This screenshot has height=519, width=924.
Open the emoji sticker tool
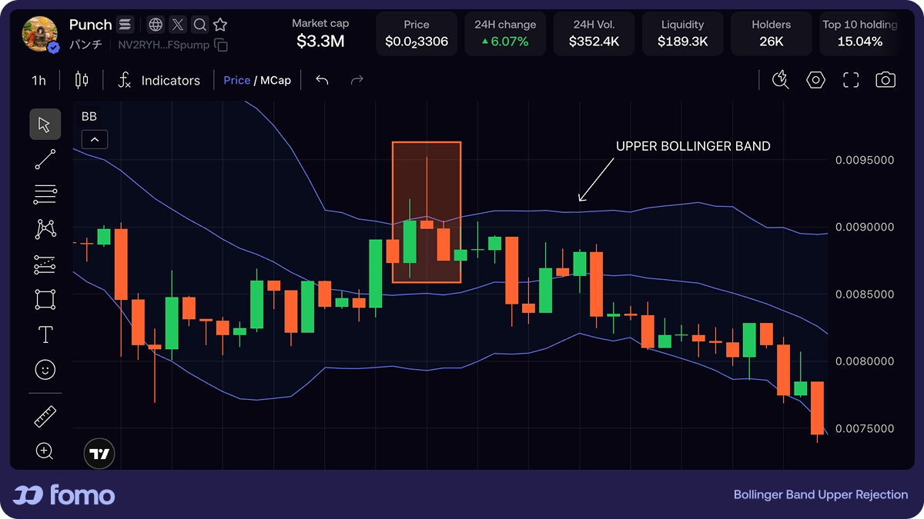click(x=45, y=370)
